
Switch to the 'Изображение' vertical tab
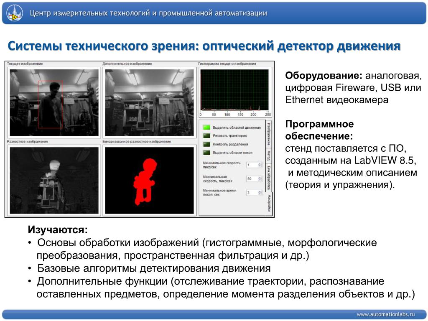click(269, 134)
